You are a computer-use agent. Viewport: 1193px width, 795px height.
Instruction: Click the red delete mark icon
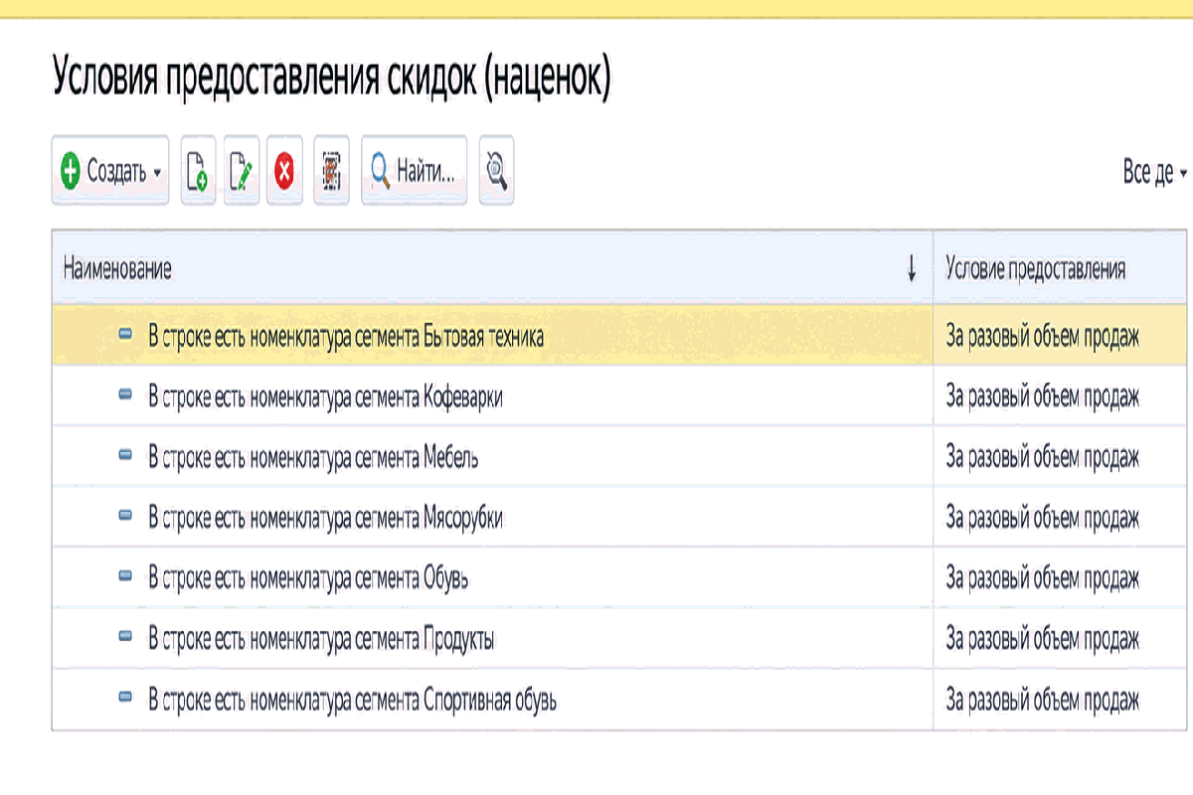(x=284, y=171)
